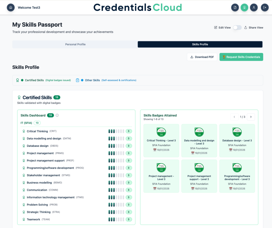Click SFIA badge image on Database design card
This screenshot has height=228, width=272.
pos(237,132)
